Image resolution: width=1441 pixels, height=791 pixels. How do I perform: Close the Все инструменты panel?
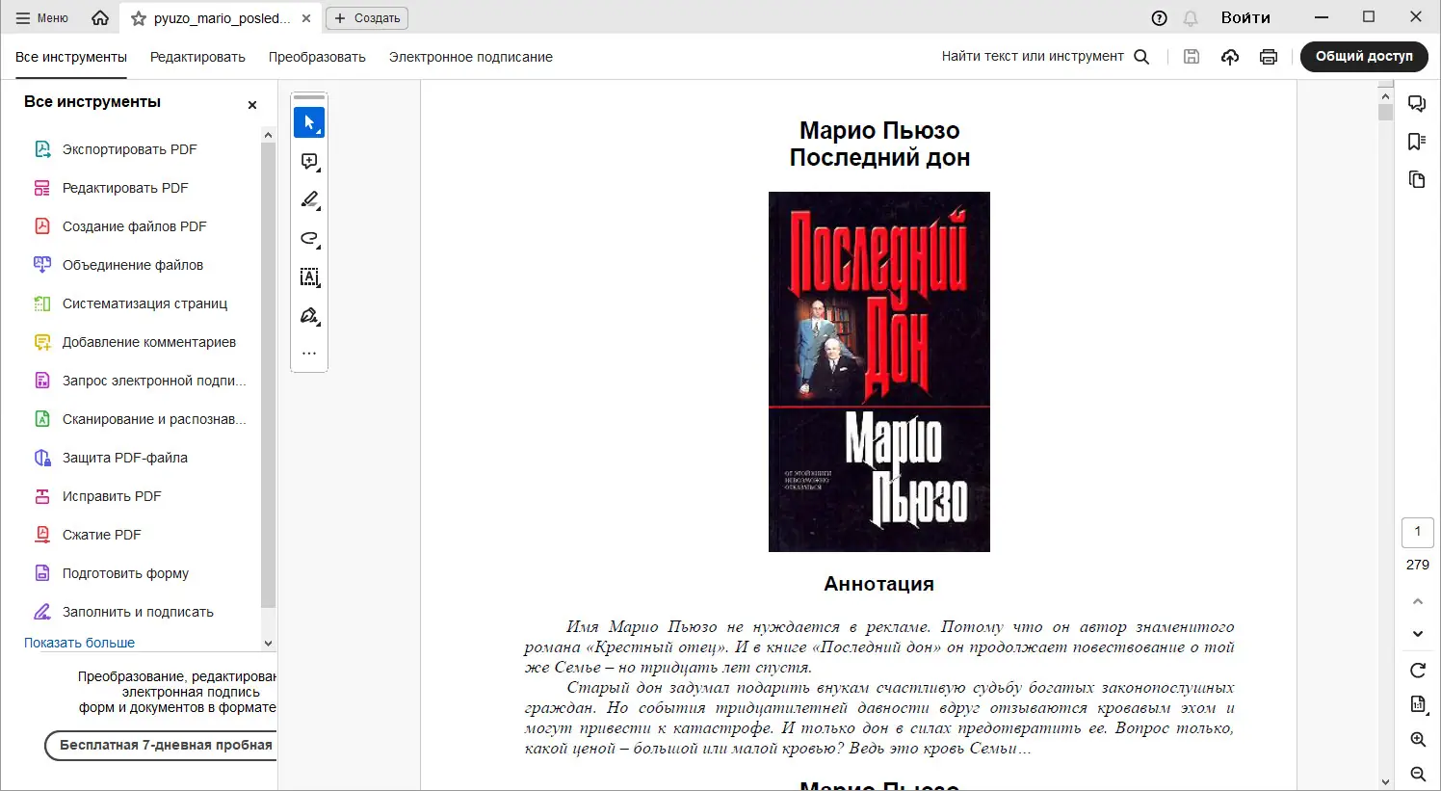click(x=252, y=104)
